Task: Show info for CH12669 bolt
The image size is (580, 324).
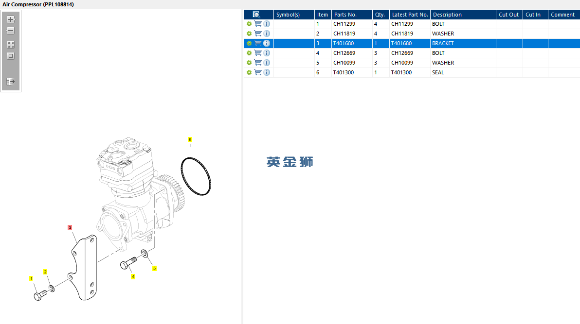Action: tap(267, 53)
